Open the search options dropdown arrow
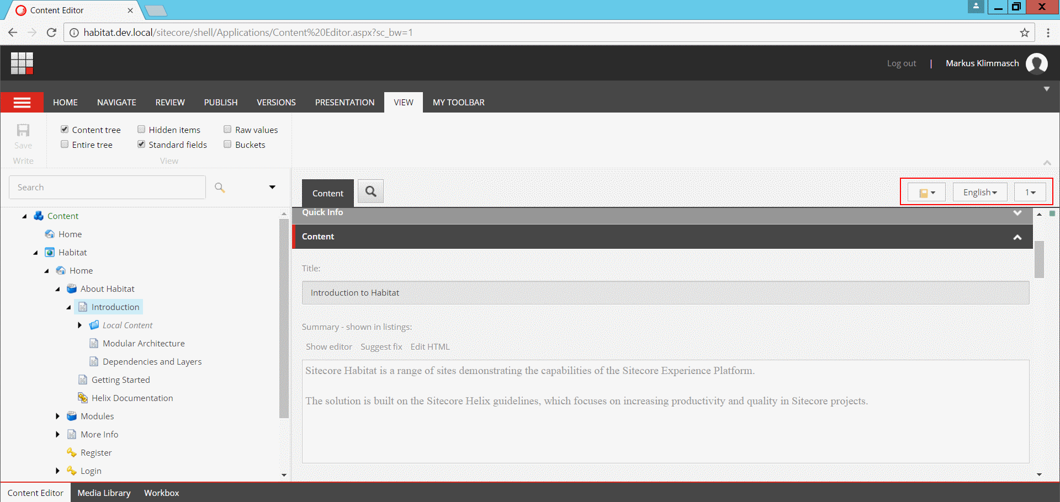This screenshot has width=1060, height=502. point(272,188)
